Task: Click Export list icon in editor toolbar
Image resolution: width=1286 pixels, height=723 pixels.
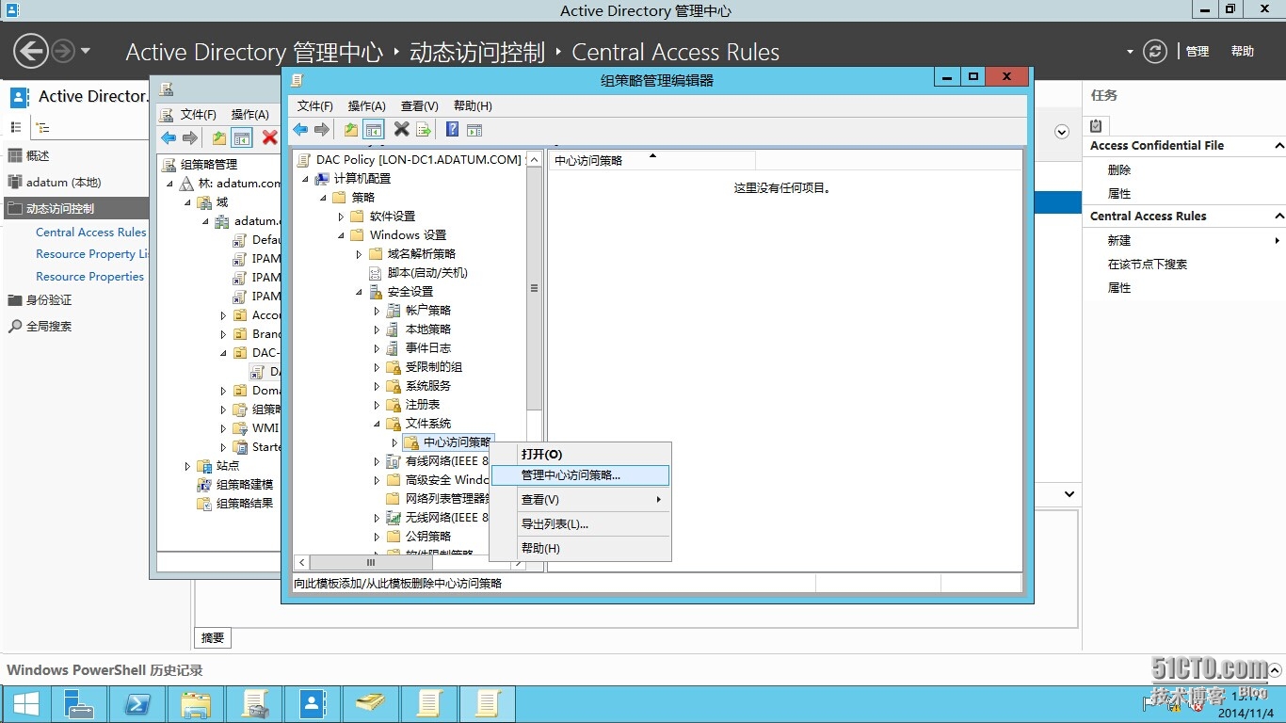Action: tap(424, 130)
